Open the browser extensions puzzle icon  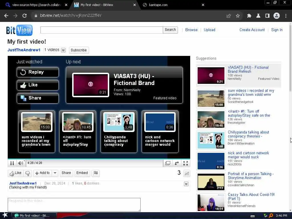coord(249,16)
